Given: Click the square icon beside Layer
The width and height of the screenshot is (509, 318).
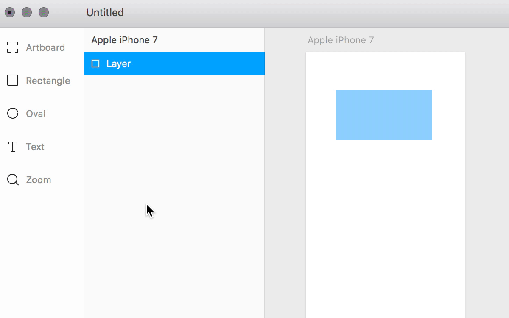Looking at the screenshot, I should pyautogui.click(x=95, y=64).
